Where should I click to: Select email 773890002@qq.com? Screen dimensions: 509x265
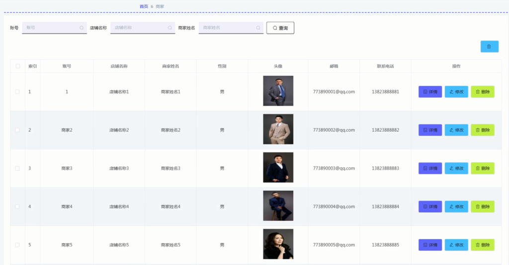[x=334, y=130]
